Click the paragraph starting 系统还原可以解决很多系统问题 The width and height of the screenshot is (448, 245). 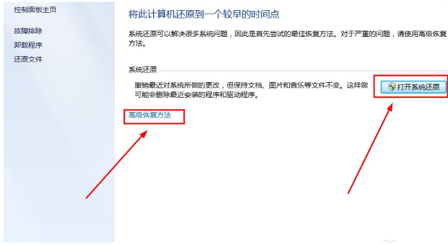pos(288,39)
